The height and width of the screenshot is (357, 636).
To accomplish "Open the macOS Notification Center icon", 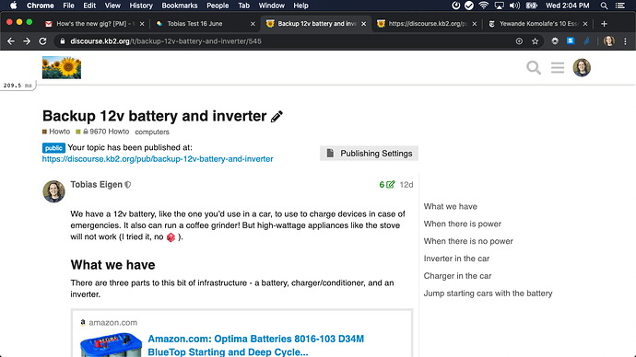I will click(620, 6).
